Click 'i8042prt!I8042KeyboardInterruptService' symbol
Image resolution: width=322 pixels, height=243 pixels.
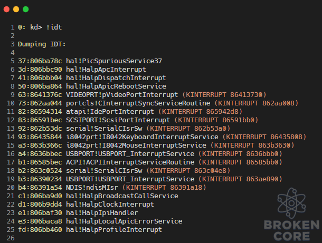142,137
